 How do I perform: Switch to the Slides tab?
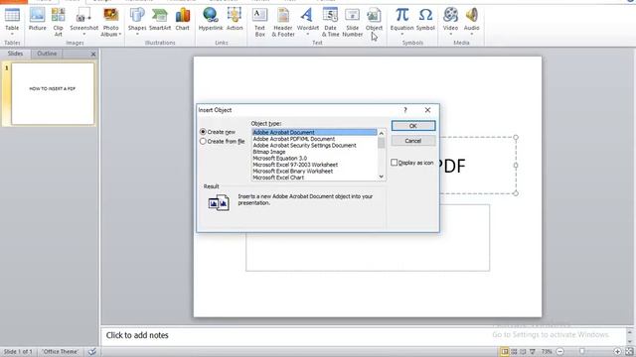(16, 54)
